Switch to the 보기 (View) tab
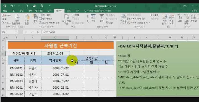The width and height of the screenshot is (199, 102). click(x=78, y=11)
